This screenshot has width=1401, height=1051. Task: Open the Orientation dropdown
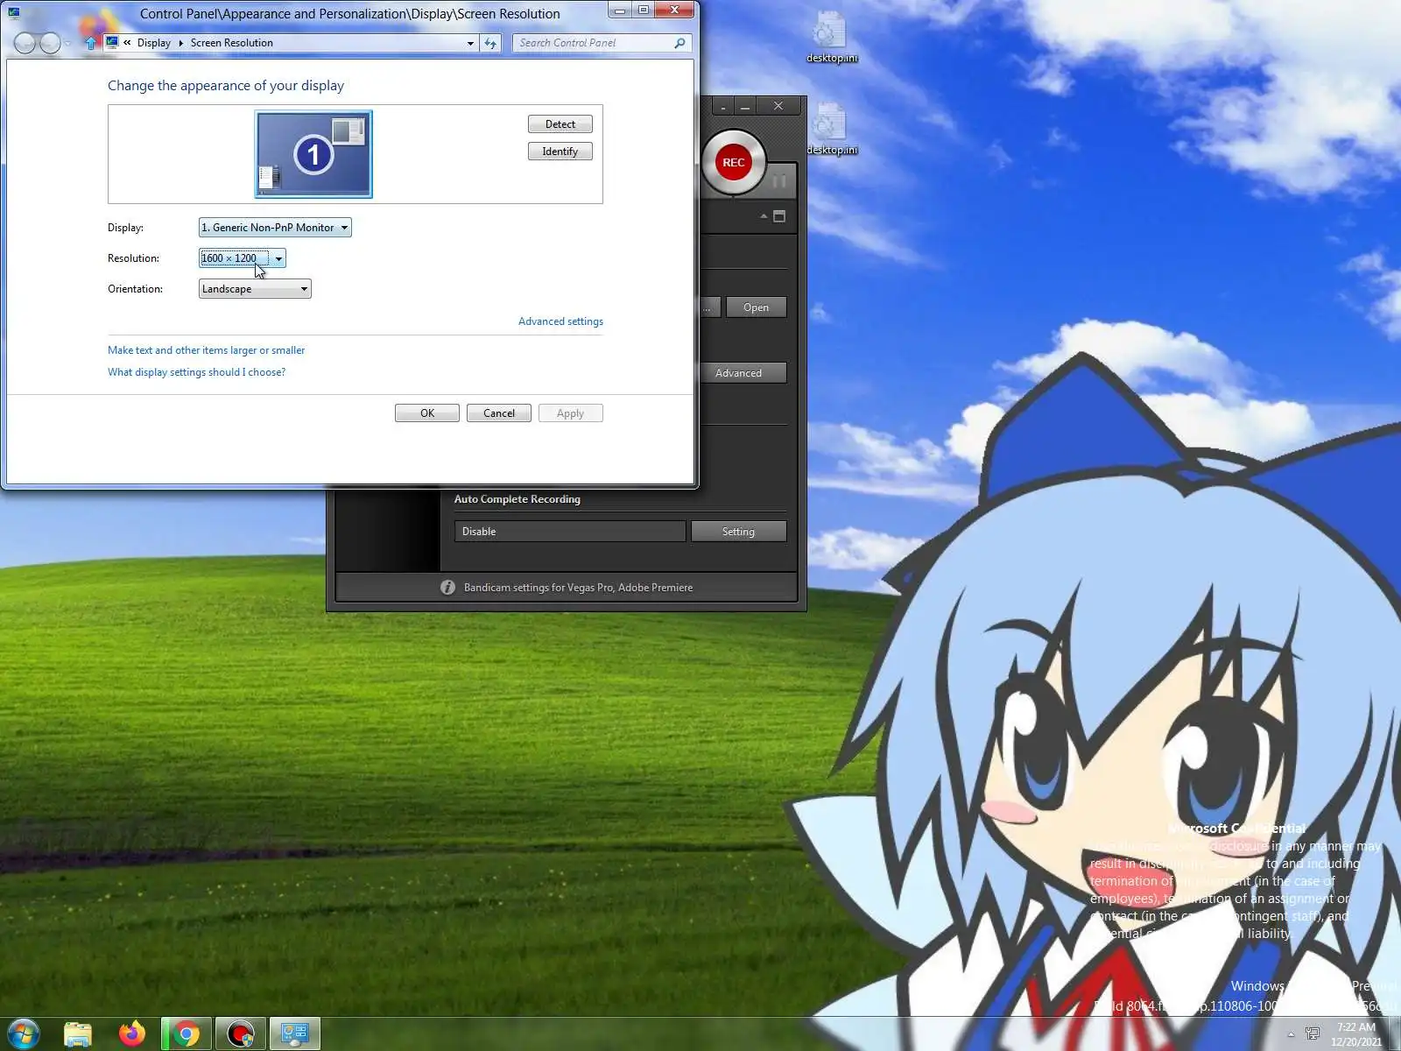tap(255, 289)
